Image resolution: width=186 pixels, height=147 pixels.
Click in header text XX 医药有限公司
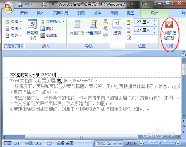(25, 75)
